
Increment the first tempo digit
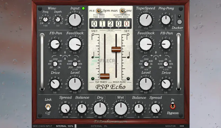94,20
